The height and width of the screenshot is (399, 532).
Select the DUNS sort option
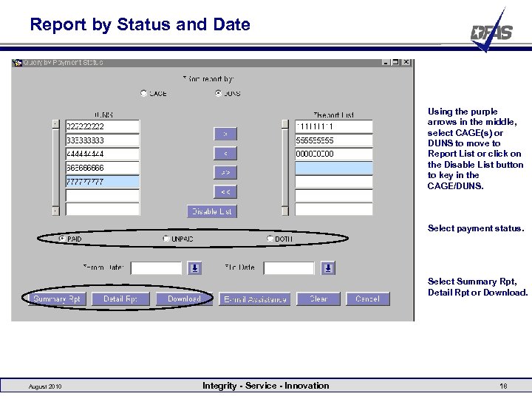pos(219,93)
